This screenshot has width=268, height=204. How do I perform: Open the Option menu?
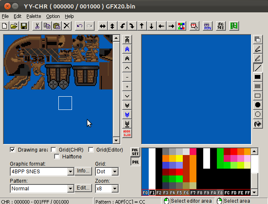coord(53,16)
